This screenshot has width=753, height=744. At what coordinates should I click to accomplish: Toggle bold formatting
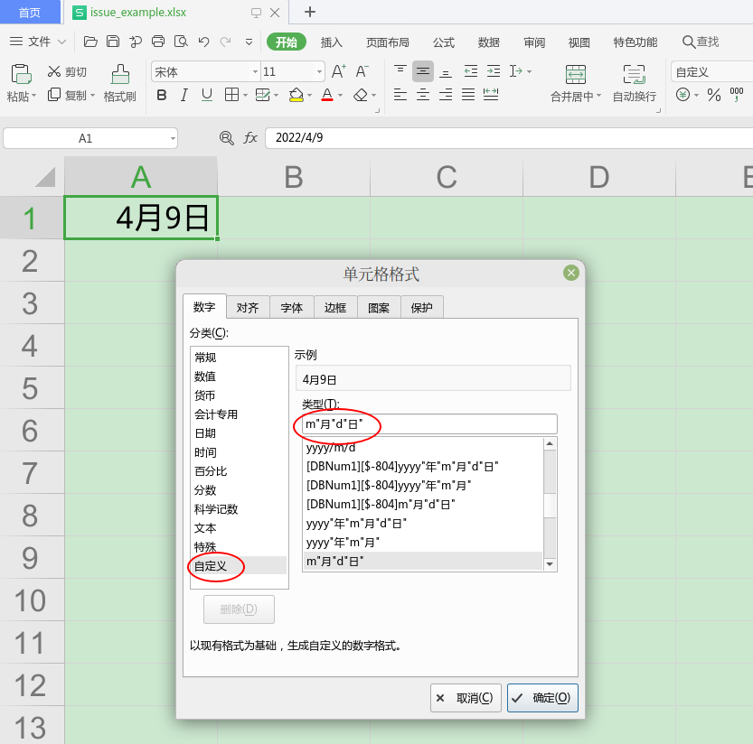click(162, 95)
